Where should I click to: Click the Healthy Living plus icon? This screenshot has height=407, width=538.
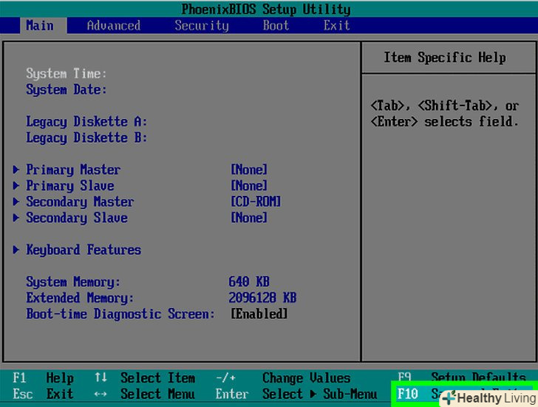click(449, 398)
